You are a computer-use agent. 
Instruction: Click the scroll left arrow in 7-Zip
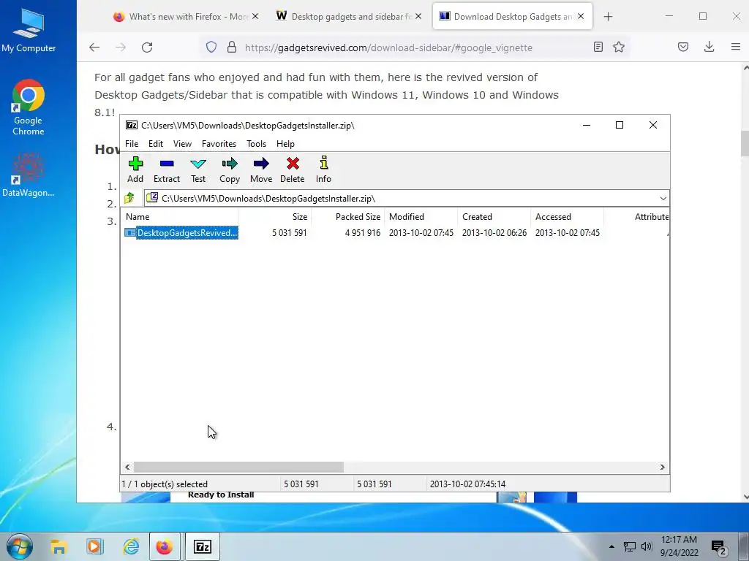point(127,467)
